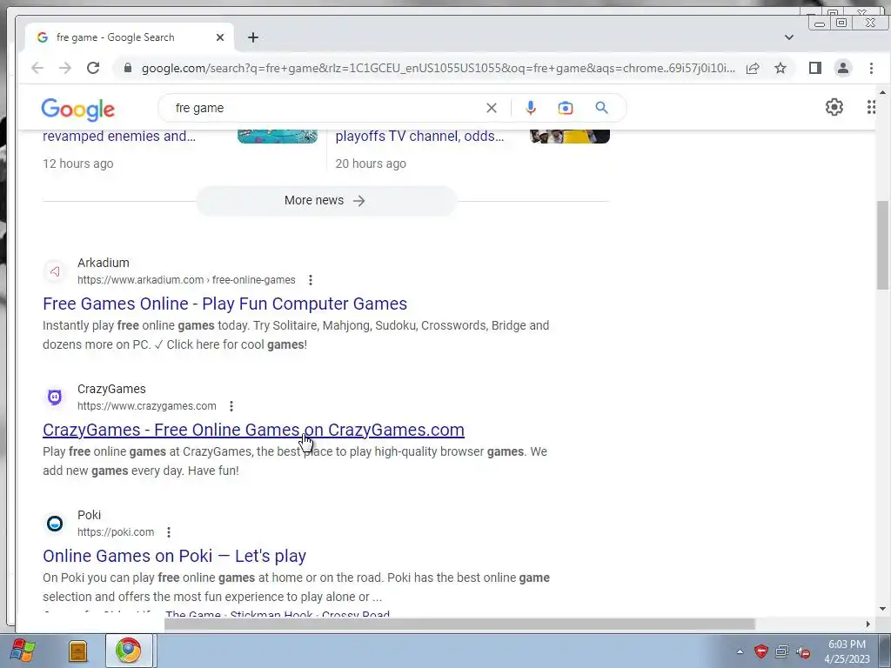Image resolution: width=891 pixels, height=668 pixels.
Task: Open the file manager taskbar icon
Action: [77, 651]
